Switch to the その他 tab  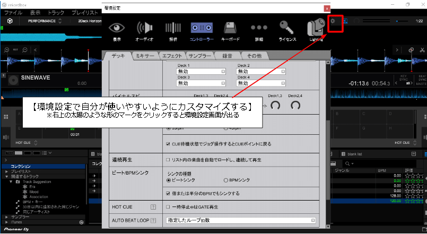coord(255,56)
